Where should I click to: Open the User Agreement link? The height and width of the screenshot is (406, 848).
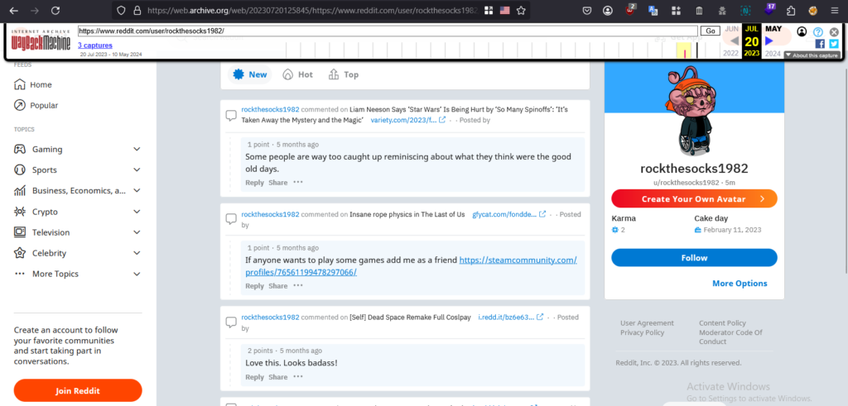point(647,322)
